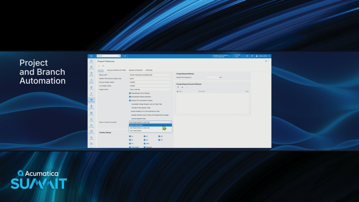Image resolution: width=359 pixels, height=202 pixels.
Task: Refresh the Change Request Document Markups grid
Action: (178, 87)
